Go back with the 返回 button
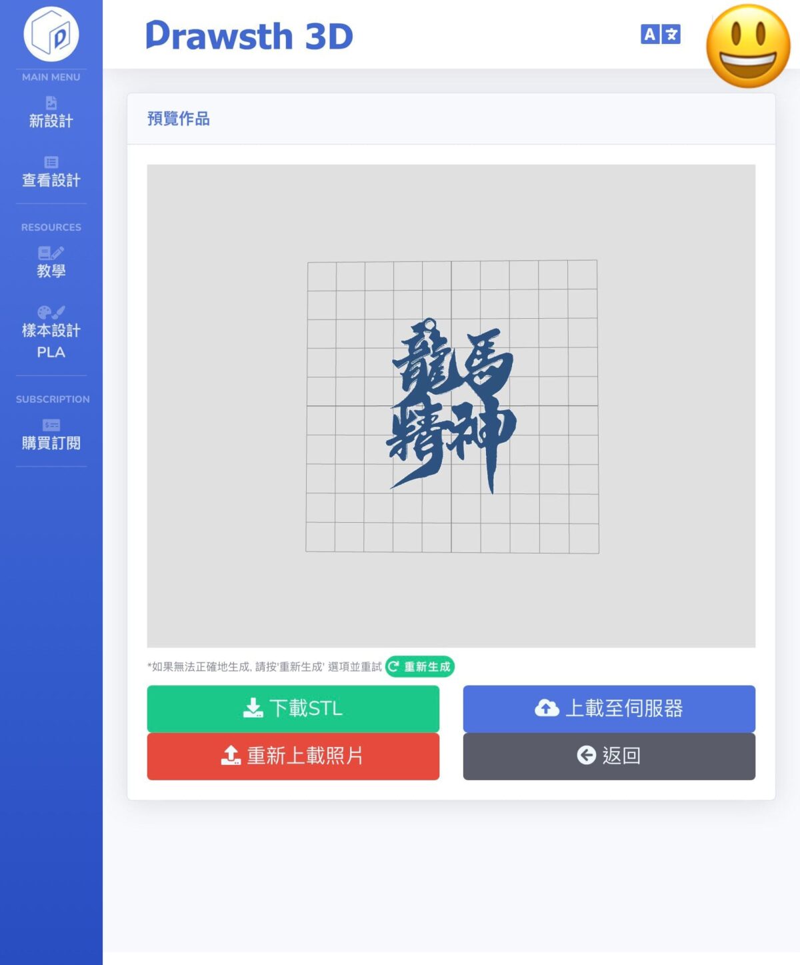The width and height of the screenshot is (800, 965). pos(609,756)
